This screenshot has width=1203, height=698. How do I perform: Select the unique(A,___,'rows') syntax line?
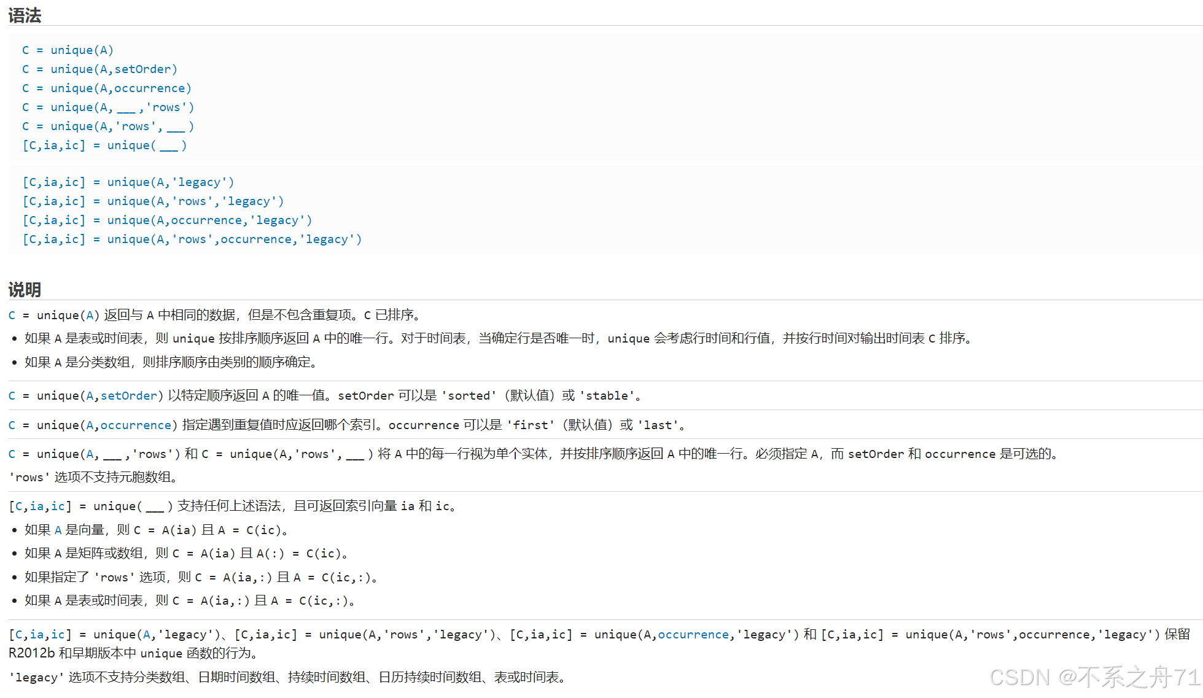[108, 107]
